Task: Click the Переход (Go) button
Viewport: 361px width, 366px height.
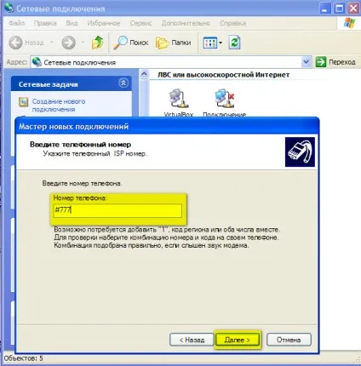Action: pos(335,62)
